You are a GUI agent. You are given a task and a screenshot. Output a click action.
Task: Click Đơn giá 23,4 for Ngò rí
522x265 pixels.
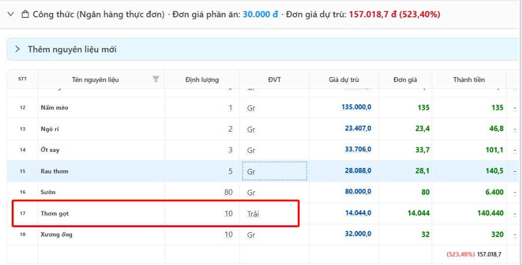423,128
